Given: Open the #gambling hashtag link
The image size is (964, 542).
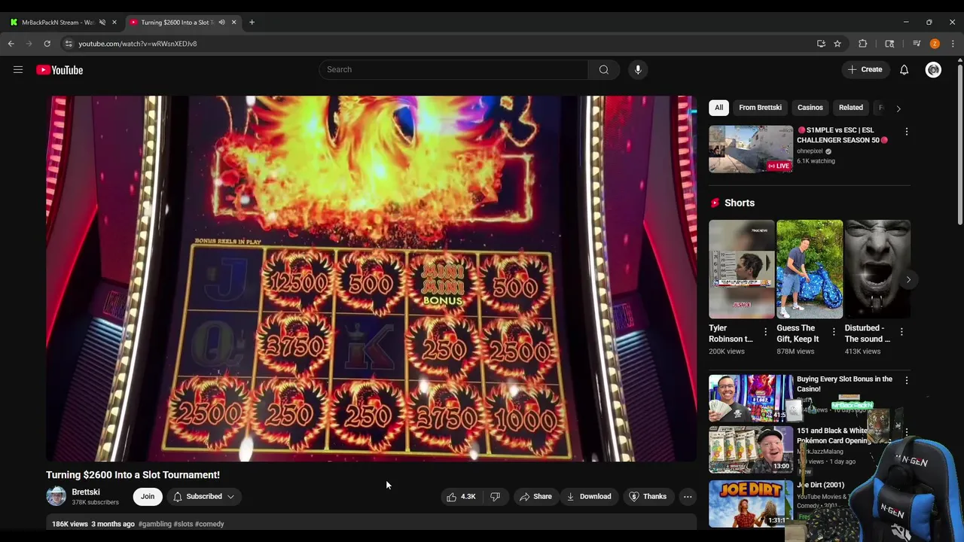Looking at the screenshot, I should tap(155, 524).
